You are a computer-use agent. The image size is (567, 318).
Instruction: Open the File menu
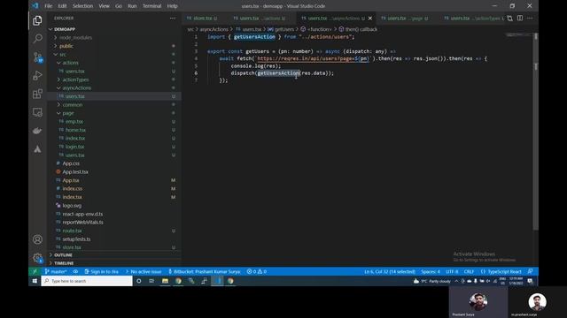coord(48,6)
